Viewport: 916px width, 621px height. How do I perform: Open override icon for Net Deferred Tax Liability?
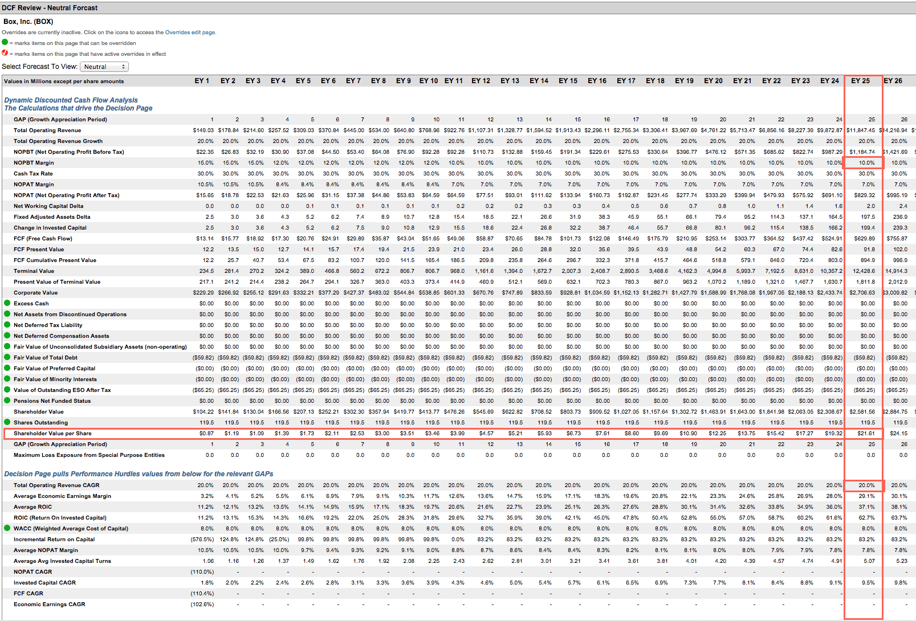point(7,325)
